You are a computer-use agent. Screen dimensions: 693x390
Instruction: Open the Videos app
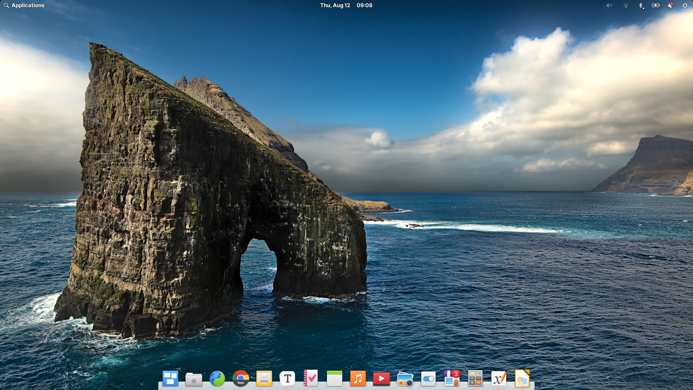pyautogui.click(x=382, y=378)
